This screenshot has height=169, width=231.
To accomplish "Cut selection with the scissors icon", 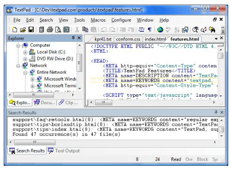I will tap(77, 29).
